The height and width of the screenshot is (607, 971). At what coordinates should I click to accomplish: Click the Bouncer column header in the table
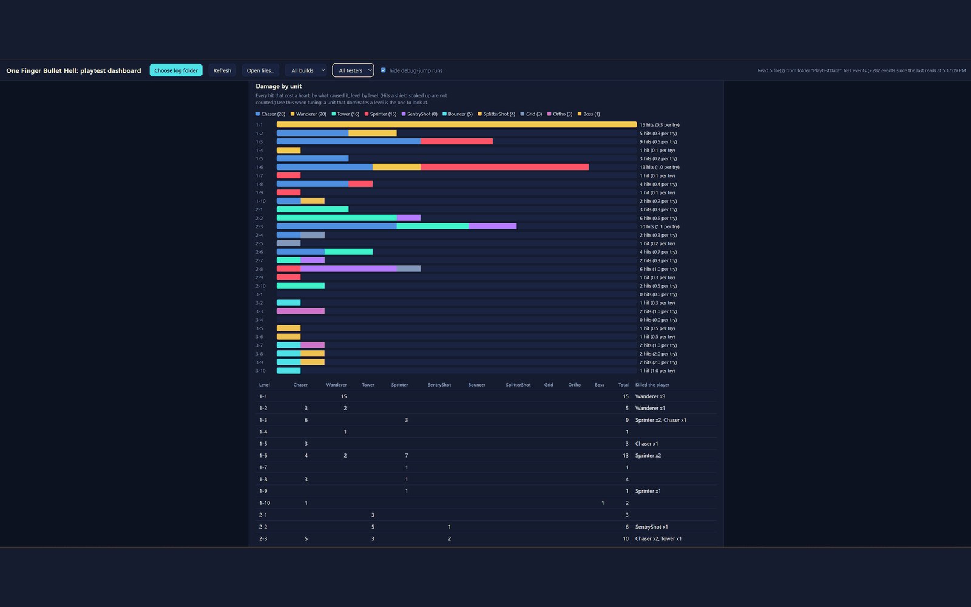476,385
